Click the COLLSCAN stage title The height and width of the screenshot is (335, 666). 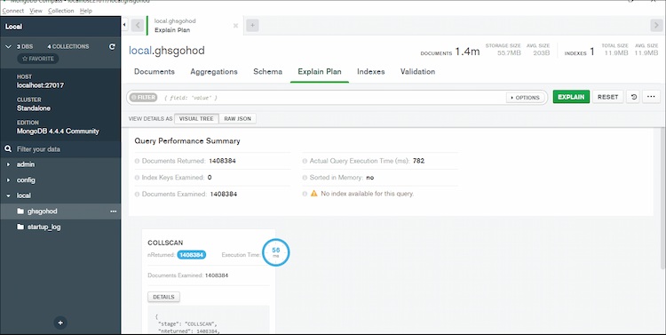165,243
